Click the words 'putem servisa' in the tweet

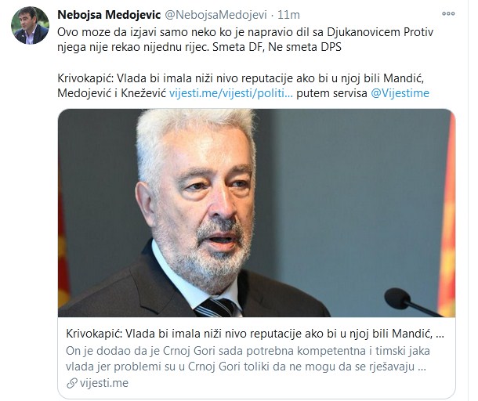(x=331, y=93)
